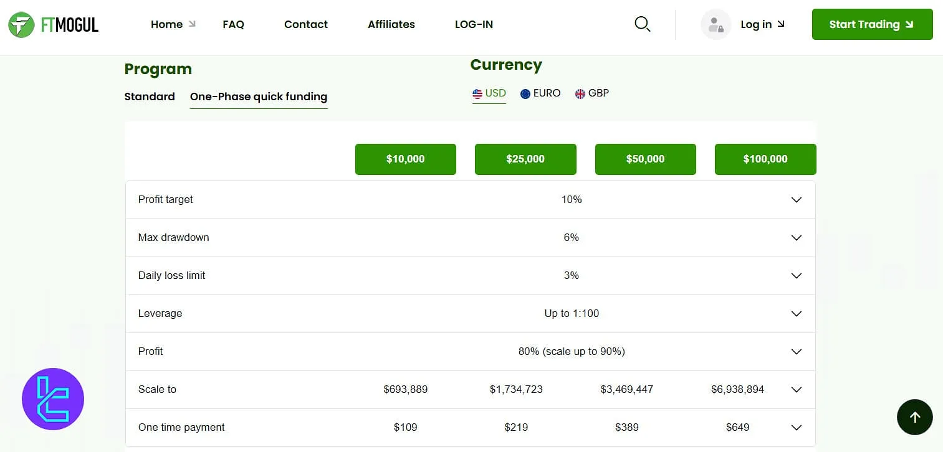
Task: Open search via the magnifier icon
Action: tap(642, 24)
